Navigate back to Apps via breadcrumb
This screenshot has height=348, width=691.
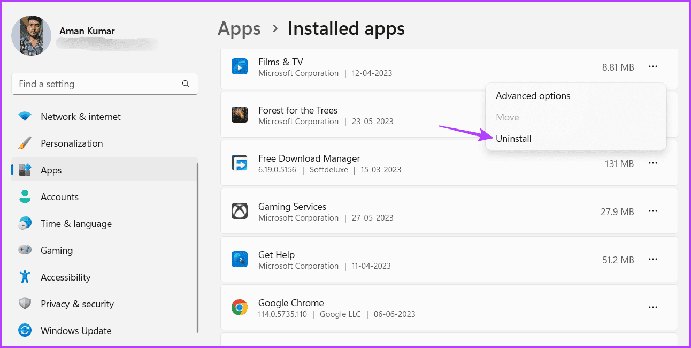(239, 29)
